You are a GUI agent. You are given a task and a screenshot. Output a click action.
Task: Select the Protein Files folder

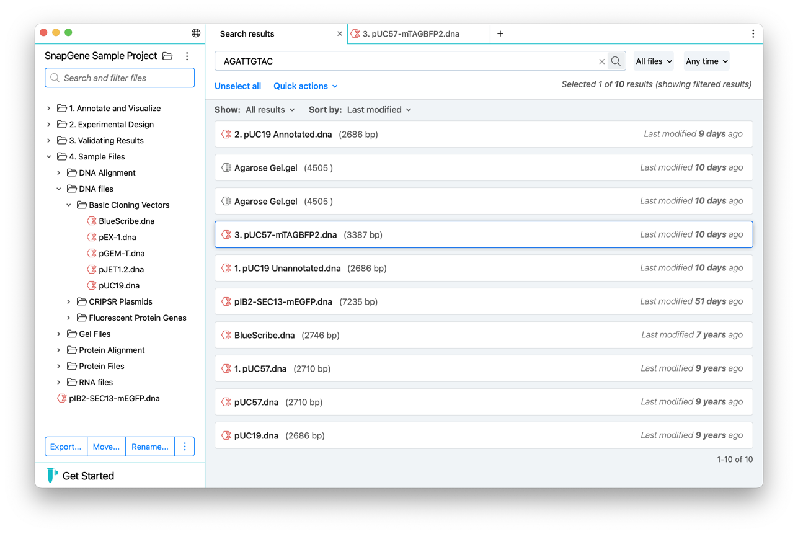click(102, 366)
